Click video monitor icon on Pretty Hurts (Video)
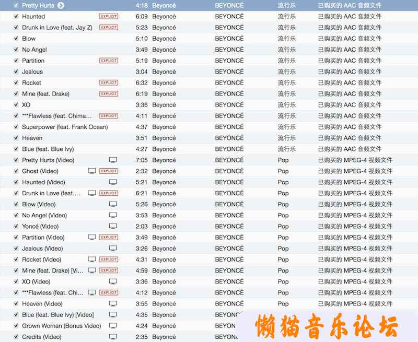418x342 pixels. pyautogui.click(x=113, y=160)
